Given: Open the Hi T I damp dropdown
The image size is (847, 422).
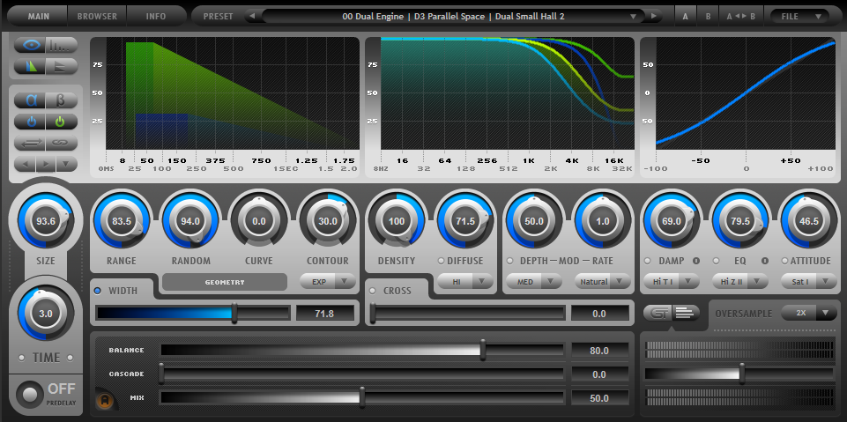Looking at the screenshot, I should pos(672,281).
